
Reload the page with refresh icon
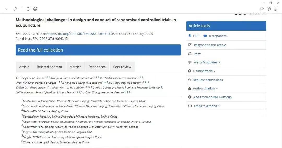tap(28, 9)
